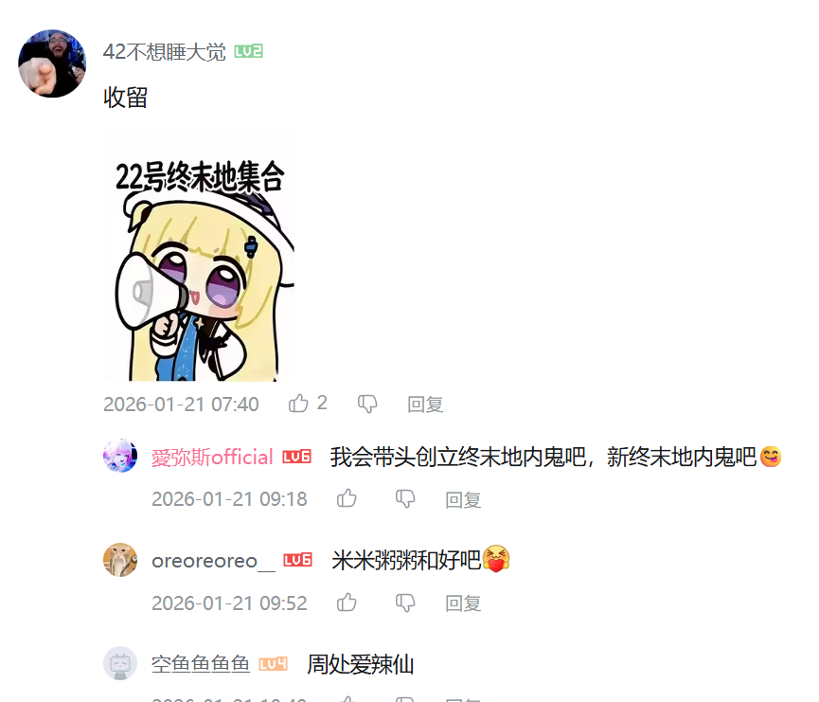
Task: Click the LV2 level badge
Action: [x=248, y=51]
